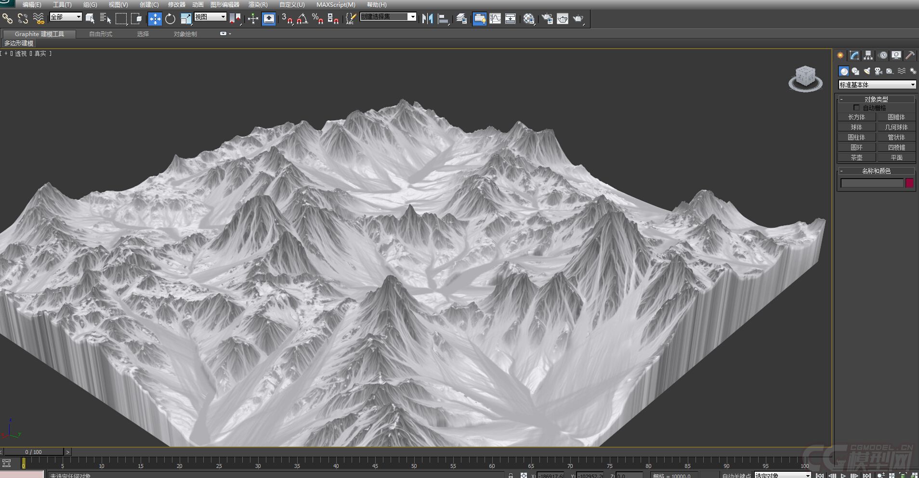919x478 pixels.
Task: Click the 平面 (Plane) creation button
Action: coord(896,157)
